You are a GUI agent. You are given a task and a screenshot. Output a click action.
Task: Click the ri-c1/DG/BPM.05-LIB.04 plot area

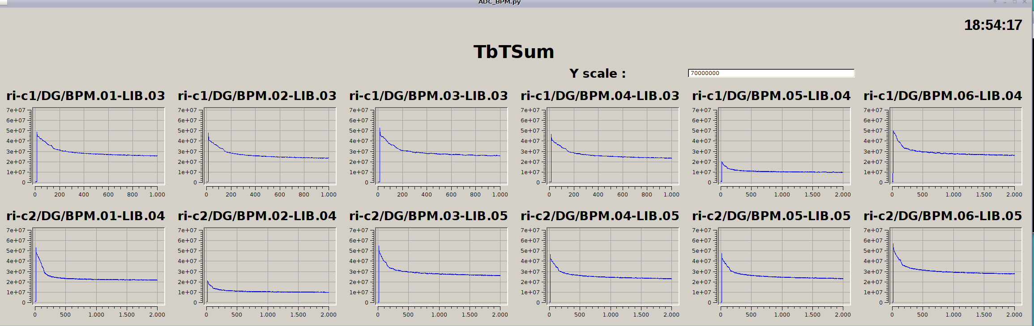785,146
